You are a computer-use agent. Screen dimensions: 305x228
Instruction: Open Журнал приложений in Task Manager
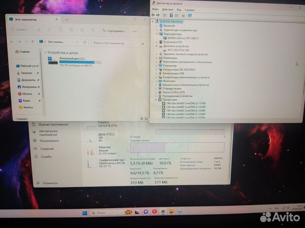53,125
